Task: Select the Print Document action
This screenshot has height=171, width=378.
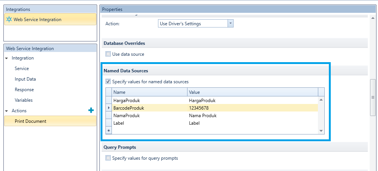Action: pyautogui.click(x=50, y=121)
